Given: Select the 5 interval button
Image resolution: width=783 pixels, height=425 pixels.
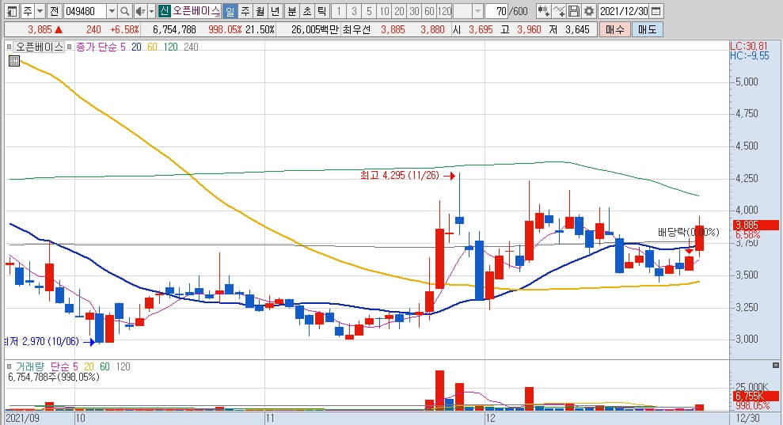Looking at the screenshot, I should pyautogui.click(x=369, y=11).
